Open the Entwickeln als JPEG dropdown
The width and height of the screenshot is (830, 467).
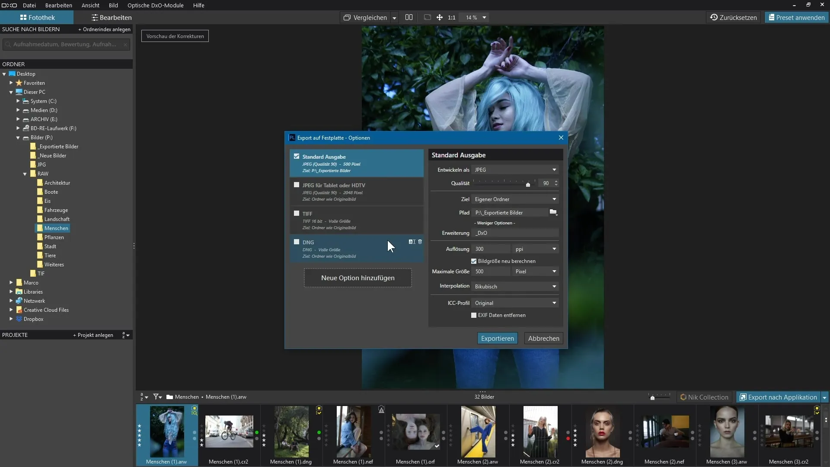pyautogui.click(x=515, y=170)
